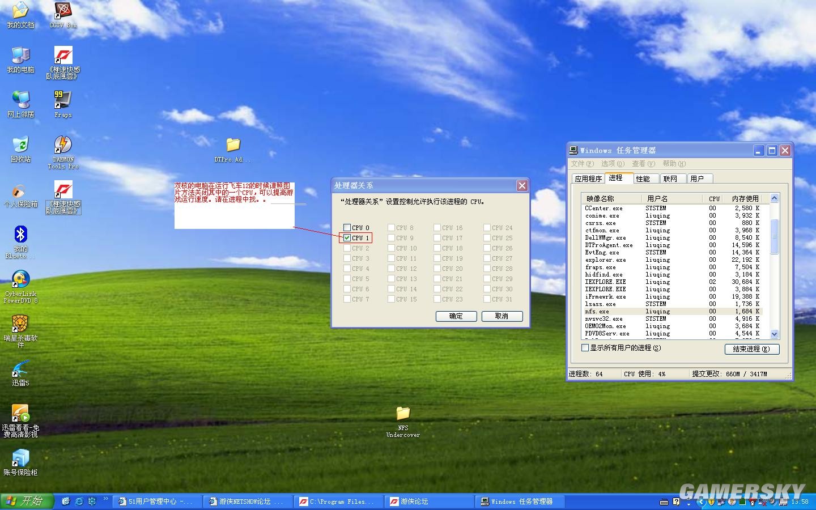
Task: Enable 显示所有用户的进程 checkbox
Action: (586, 348)
